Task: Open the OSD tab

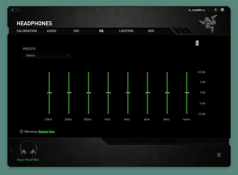Action: (x=151, y=31)
